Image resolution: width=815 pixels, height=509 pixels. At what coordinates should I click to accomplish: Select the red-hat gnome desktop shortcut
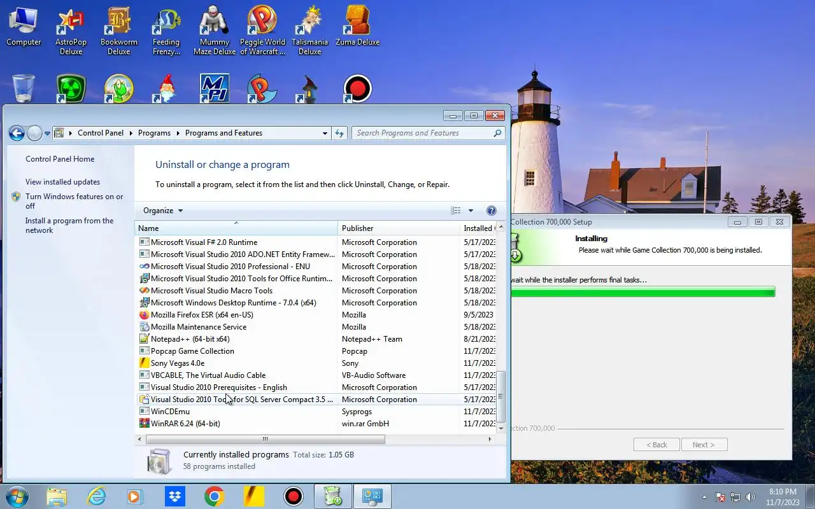pos(166,88)
